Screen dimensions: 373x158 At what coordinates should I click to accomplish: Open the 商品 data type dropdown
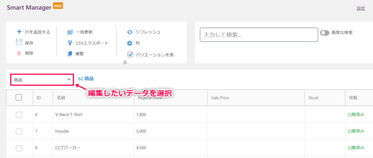[x=42, y=80]
